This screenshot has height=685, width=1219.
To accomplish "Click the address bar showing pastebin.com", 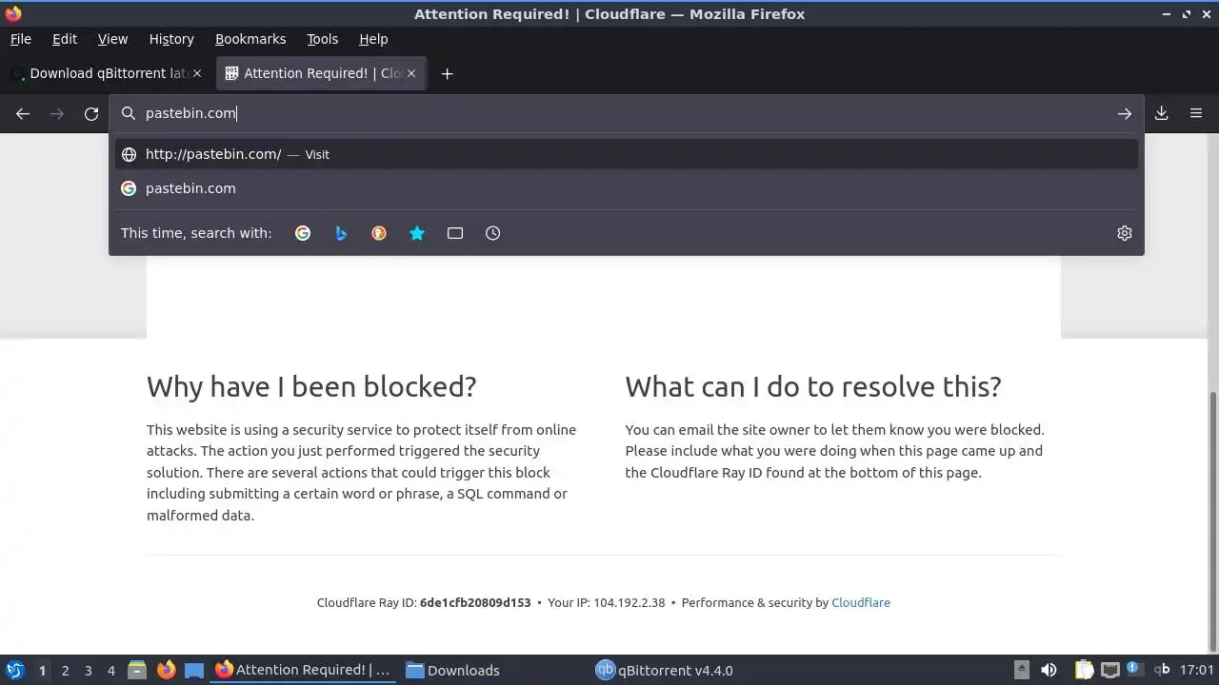I will click(626, 113).
